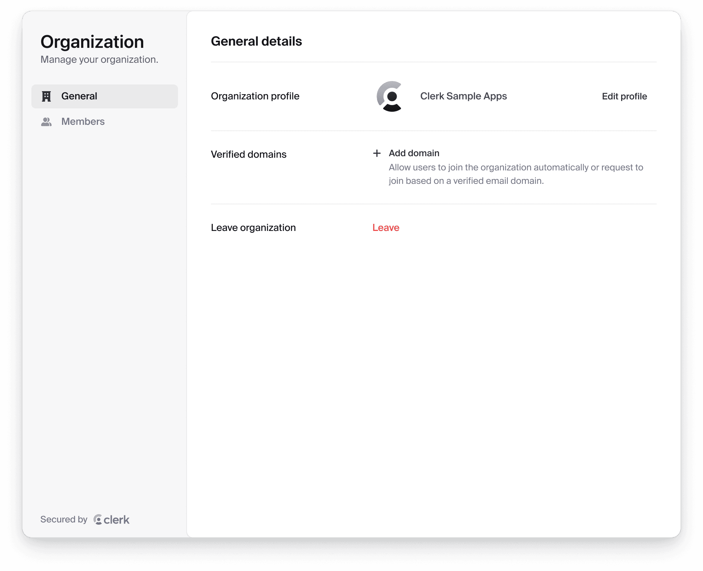703x571 pixels.
Task: Click the people icon beside Members
Action: click(46, 122)
